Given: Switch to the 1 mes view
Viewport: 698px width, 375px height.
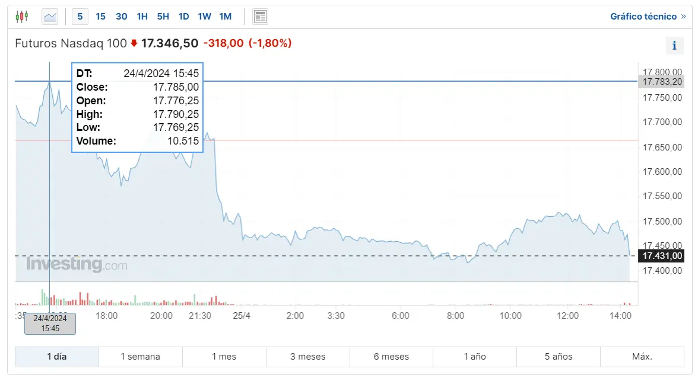Looking at the screenshot, I should pos(224,357).
